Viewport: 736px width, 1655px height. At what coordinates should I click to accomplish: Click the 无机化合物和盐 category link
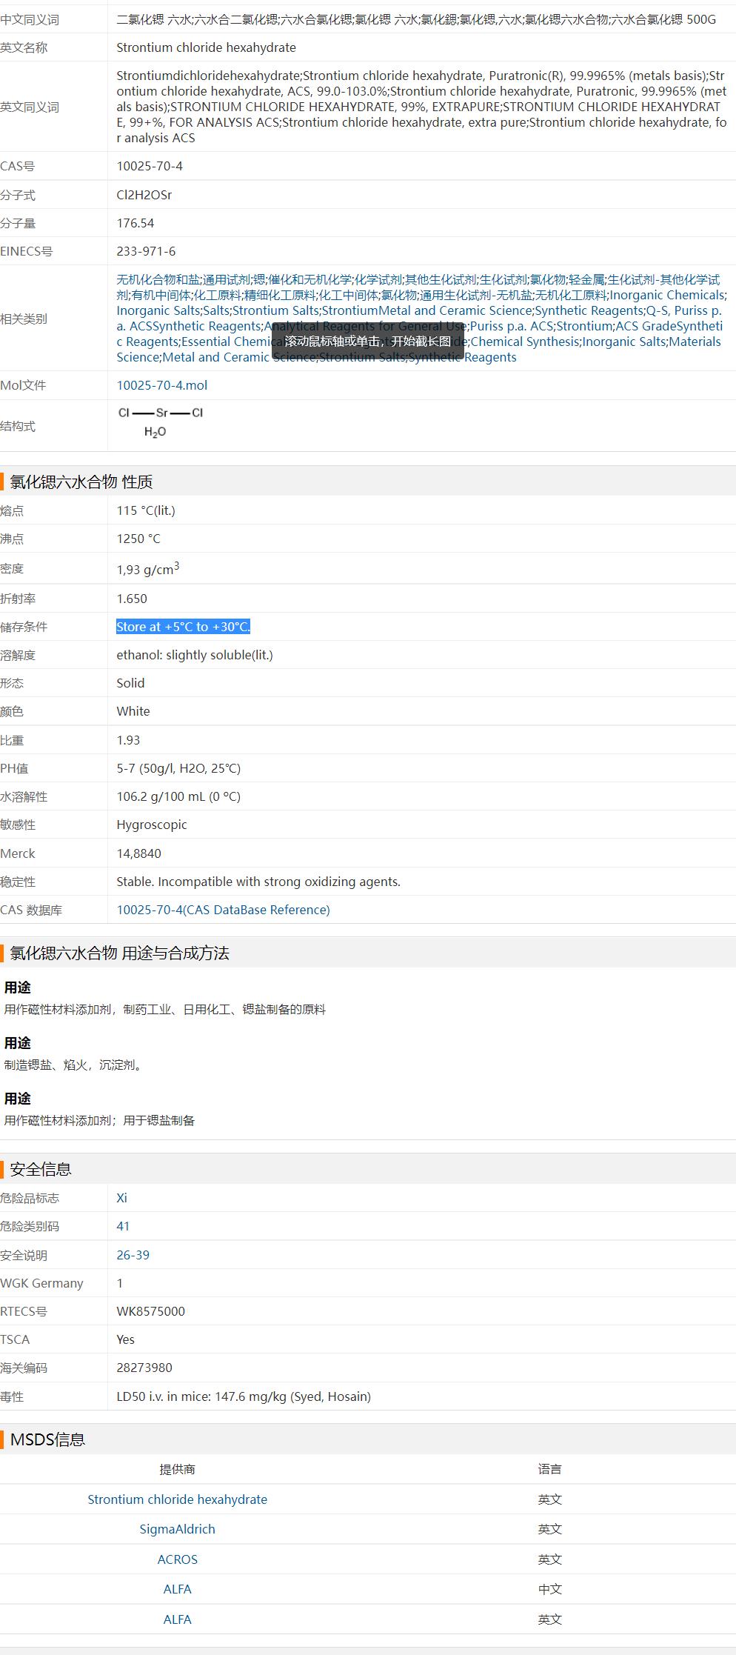pyautogui.click(x=158, y=279)
